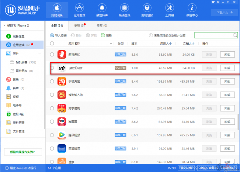Image resolution: width=240 pixels, height=172 pixels.
Task: Uninstall 手机淘宝 with its 卸载 button
Action: pyautogui.click(x=227, y=82)
